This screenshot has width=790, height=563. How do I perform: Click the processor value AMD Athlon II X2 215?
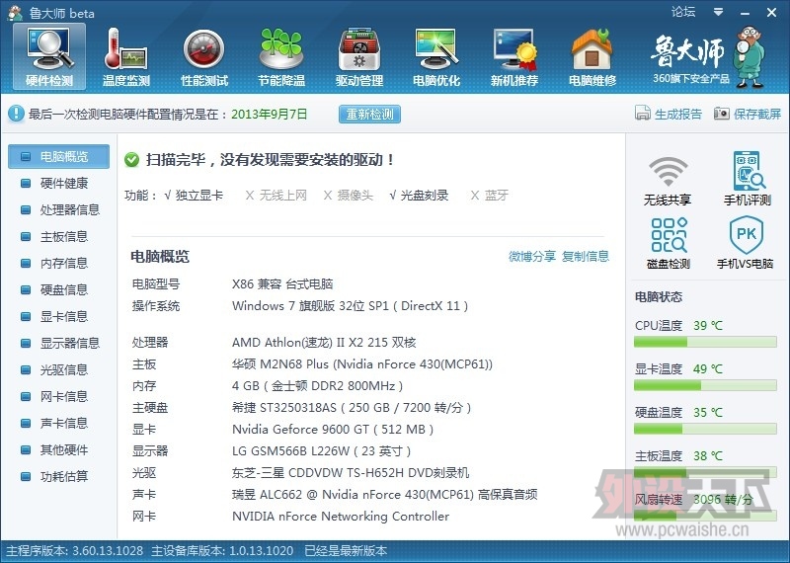324,343
